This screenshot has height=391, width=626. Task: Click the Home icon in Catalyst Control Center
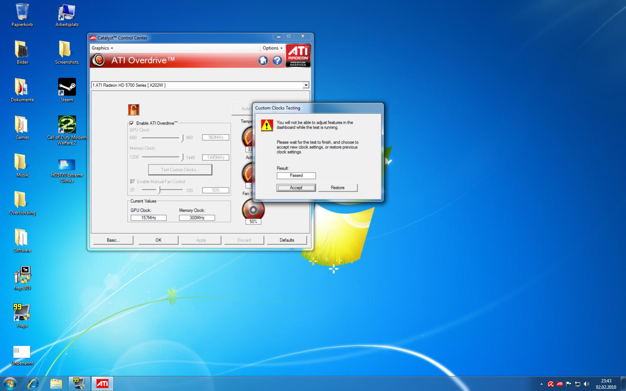click(263, 60)
